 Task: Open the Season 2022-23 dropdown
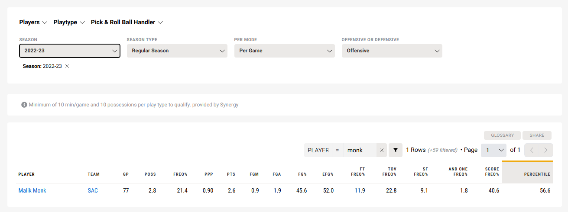[x=70, y=51]
